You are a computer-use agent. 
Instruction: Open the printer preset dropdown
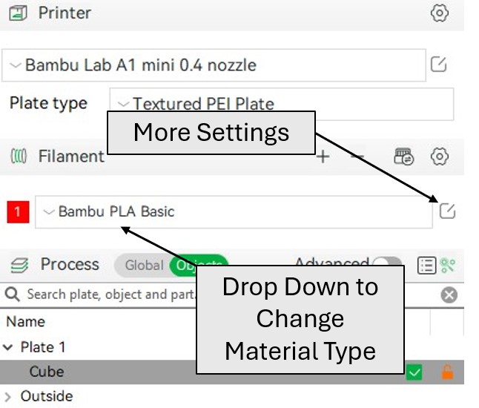coord(214,65)
